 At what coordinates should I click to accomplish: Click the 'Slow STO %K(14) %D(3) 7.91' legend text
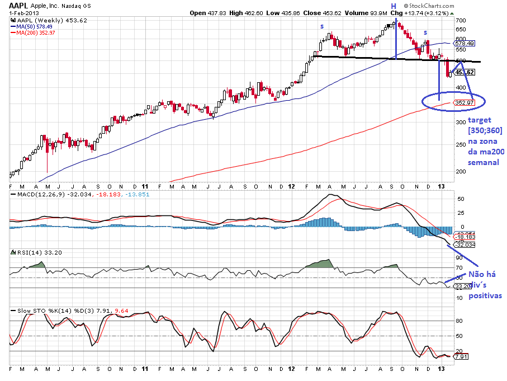click(63, 311)
